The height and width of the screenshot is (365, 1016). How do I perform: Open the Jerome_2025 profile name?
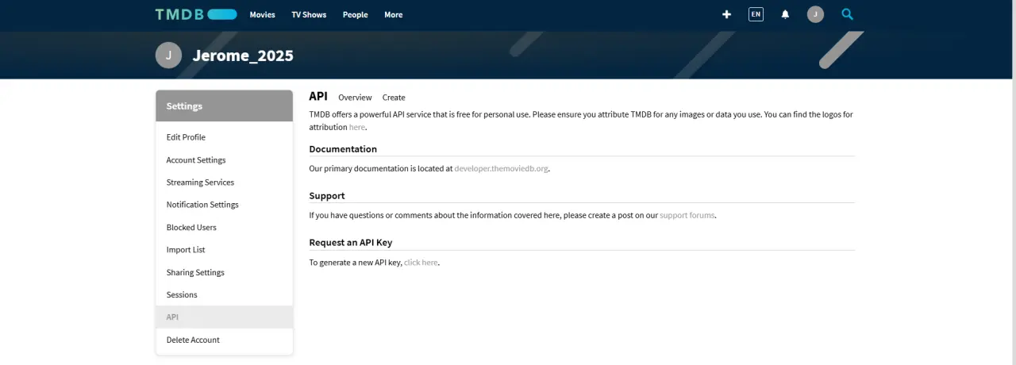[x=243, y=56]
